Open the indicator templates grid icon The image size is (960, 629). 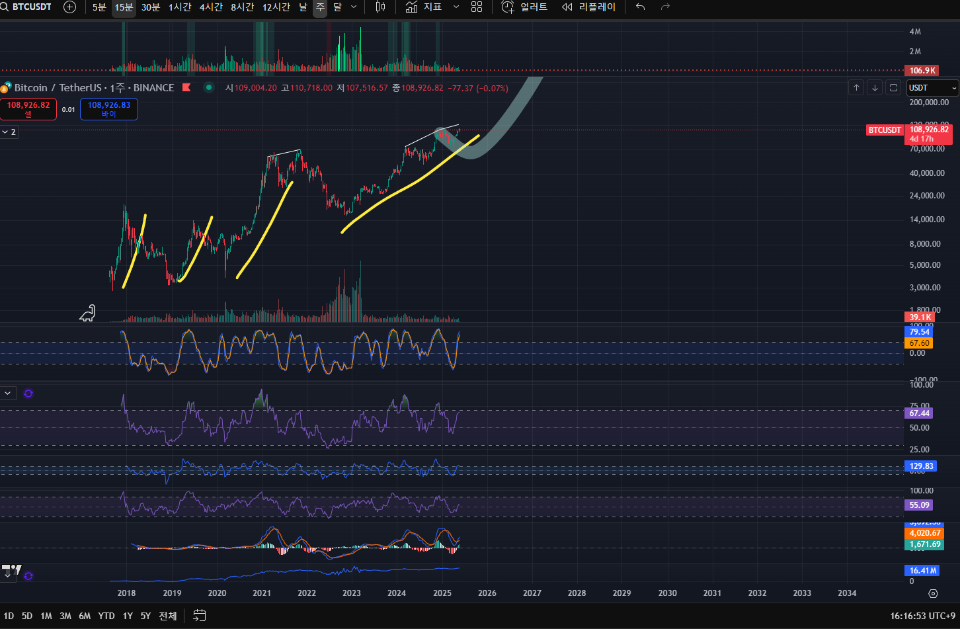coord(477,7)
